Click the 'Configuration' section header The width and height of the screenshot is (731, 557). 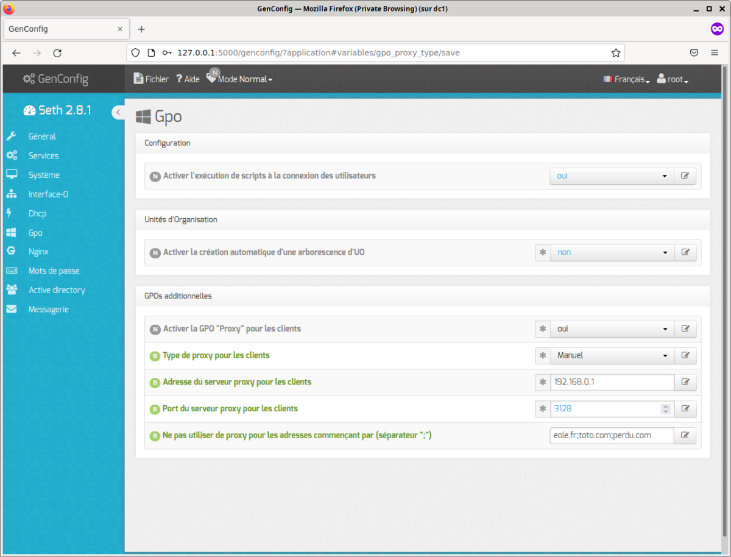[168, 143]
